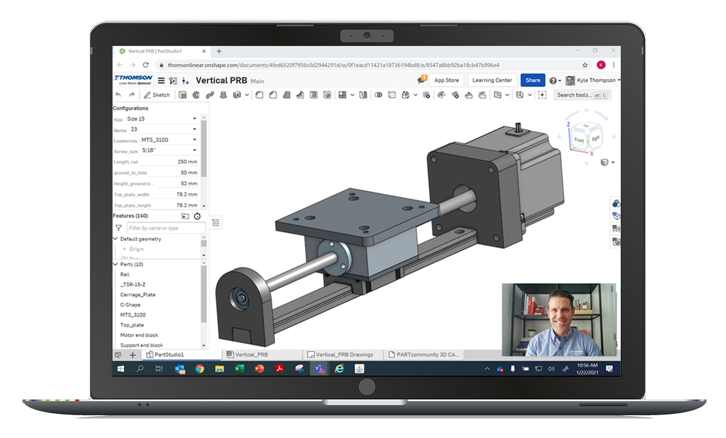Click the feature list filter funnel icon
Screen dimensions: 726x438
(x=119, y=228)
